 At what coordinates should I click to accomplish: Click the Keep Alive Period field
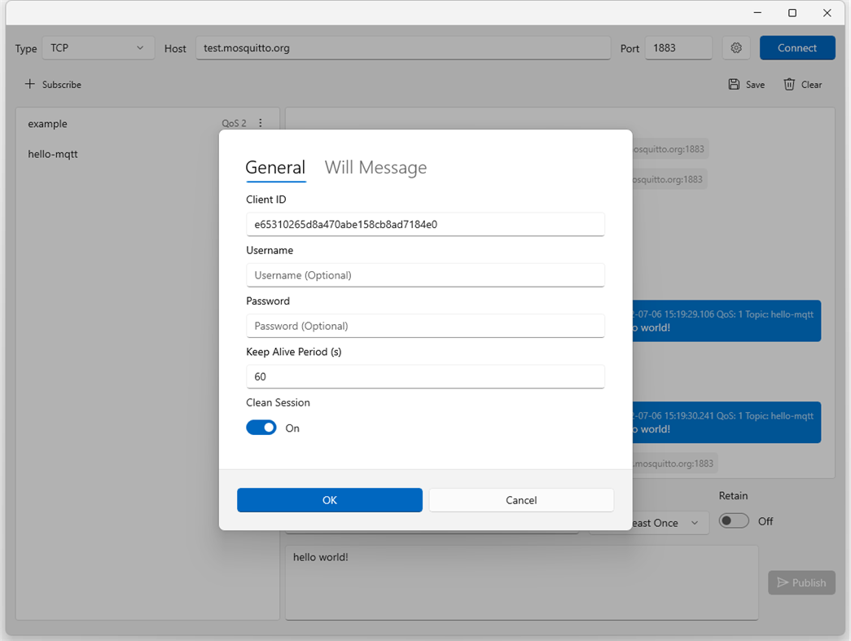(425, 376)
